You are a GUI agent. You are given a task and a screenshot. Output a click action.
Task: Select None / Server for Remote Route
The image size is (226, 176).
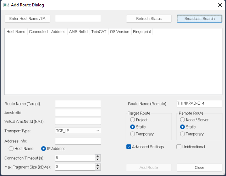[x=183, y=120]
